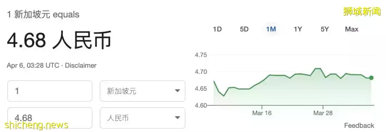
Task: Open the 新加坡元 currency dropdown
Action: click(142, 91)
